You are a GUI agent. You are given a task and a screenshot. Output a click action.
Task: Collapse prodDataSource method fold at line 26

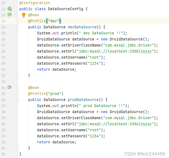point(17,100)
